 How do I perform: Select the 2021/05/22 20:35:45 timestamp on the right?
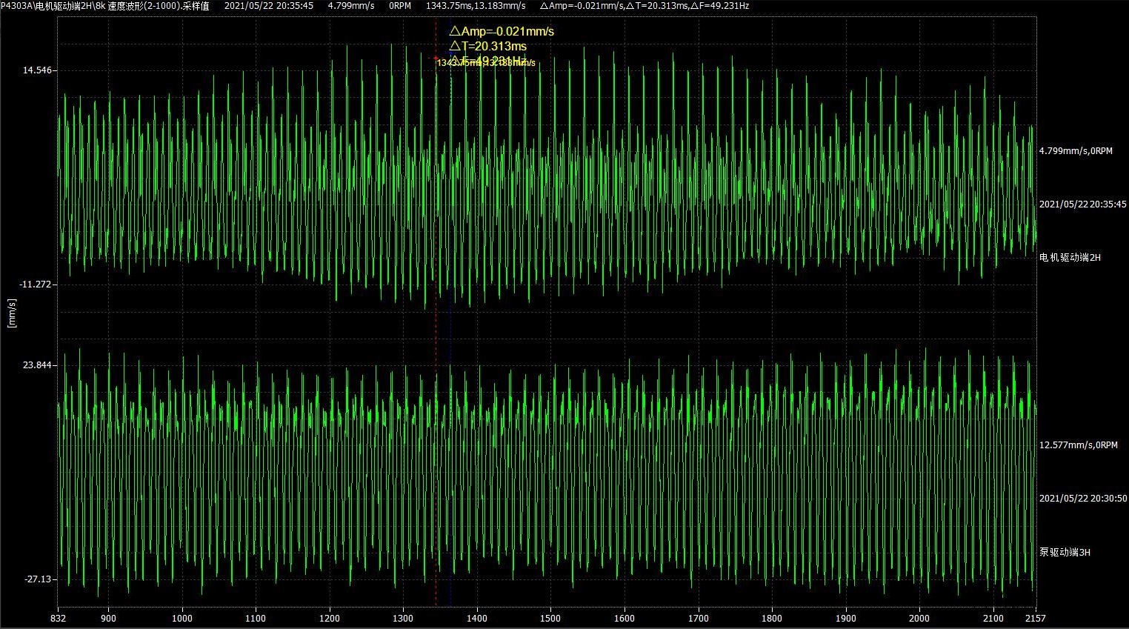(x=1082, y=204)
